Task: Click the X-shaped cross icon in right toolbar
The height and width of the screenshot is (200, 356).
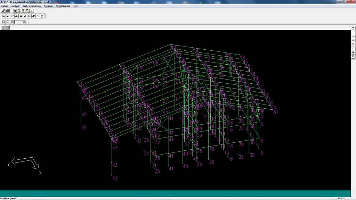Action: (353, 44)
